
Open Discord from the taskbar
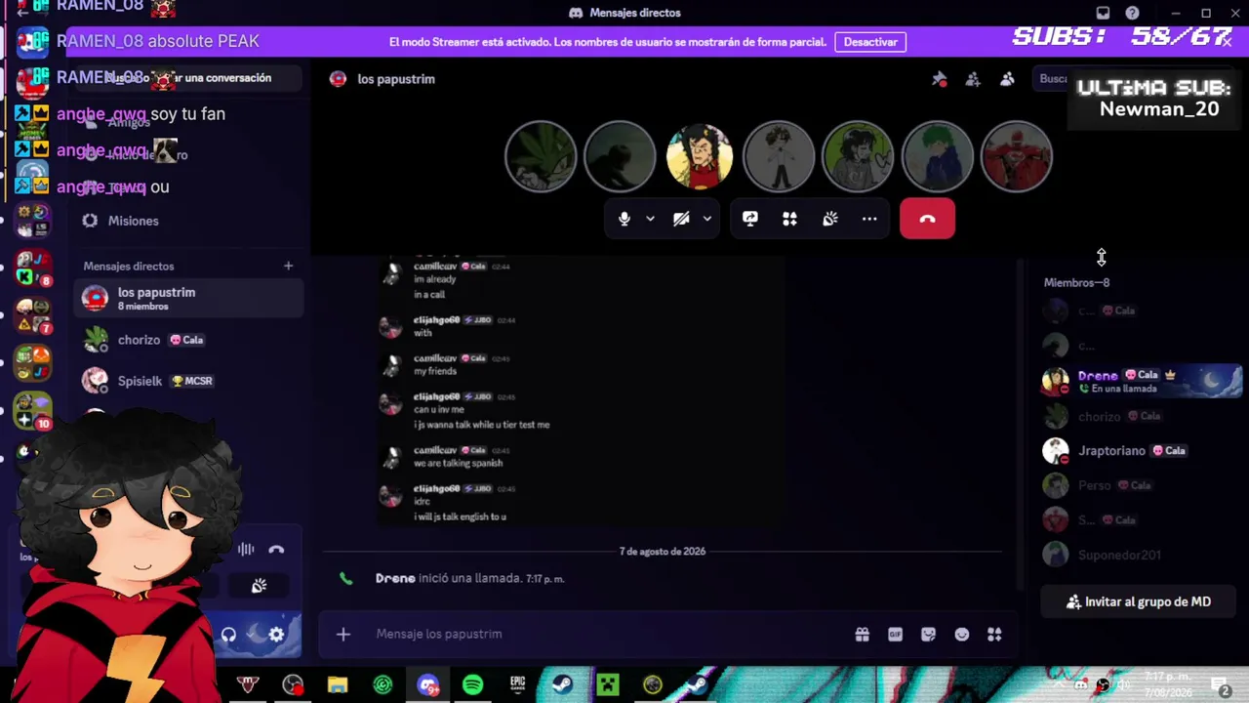pos(427,685)
